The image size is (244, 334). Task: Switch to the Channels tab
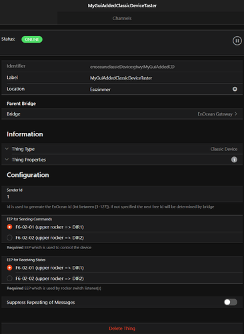click(122, 18)
